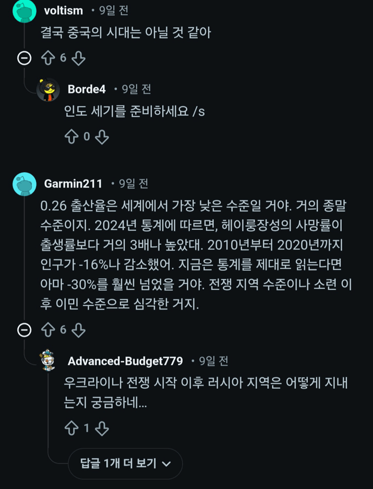Open Borde4's profile avatar
This screenshot has width=373, height=489.
coord(48,90)
